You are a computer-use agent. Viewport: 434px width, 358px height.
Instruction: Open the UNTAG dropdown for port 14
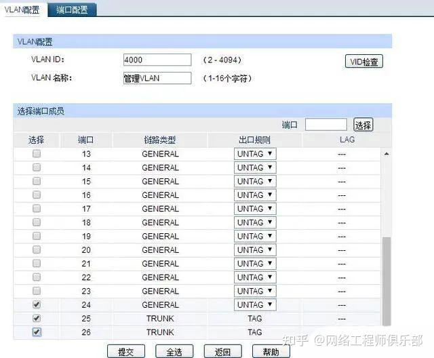click(255, 167)
